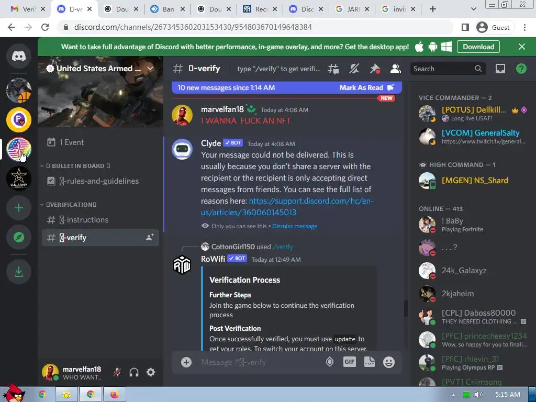Viewport: 536px width, 402px height.
Task: Toggle member list icon
Action: click(x=396, y=69)
